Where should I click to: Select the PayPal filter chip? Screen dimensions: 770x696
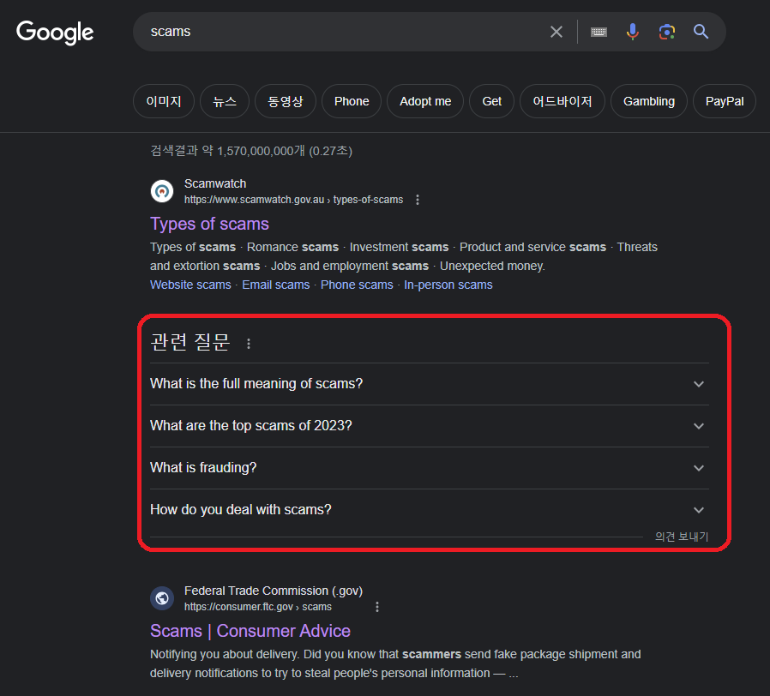coord(725,101)
